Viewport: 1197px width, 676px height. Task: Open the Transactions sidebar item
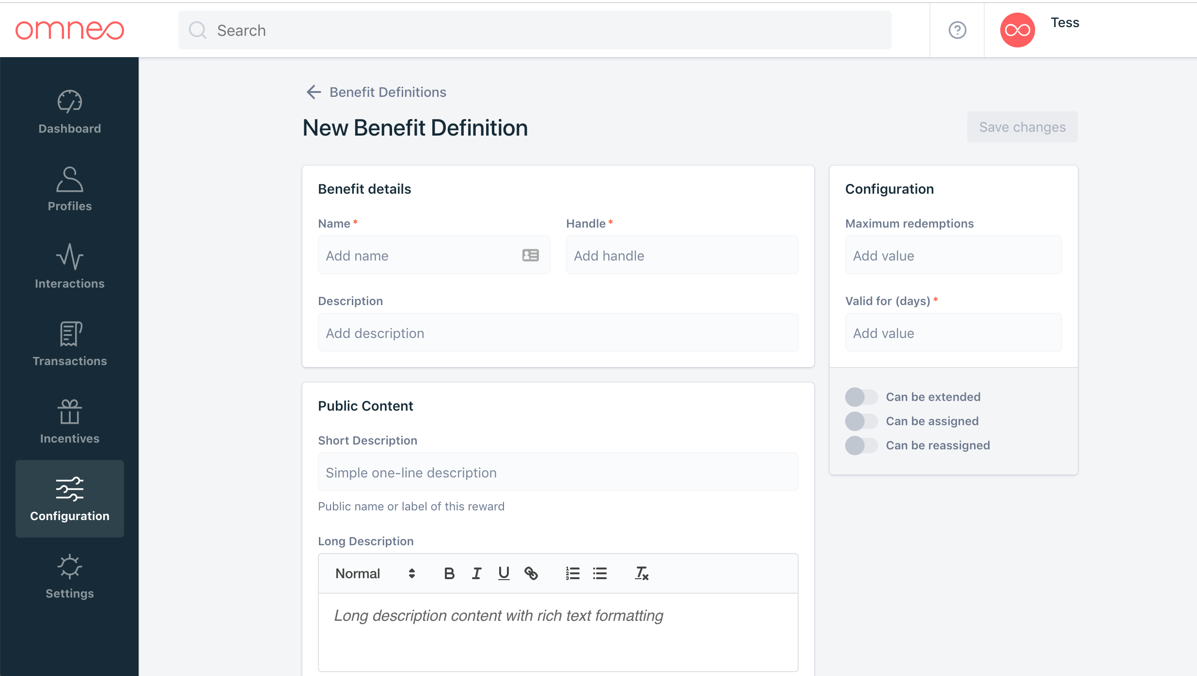pos(70,344)
